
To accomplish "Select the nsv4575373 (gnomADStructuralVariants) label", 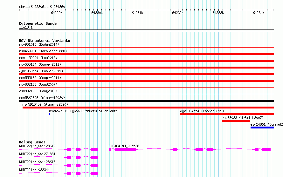I will click(84, 111).
